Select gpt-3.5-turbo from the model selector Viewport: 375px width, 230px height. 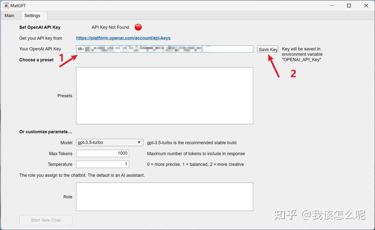pyautogui.click(x=109, y=142)
